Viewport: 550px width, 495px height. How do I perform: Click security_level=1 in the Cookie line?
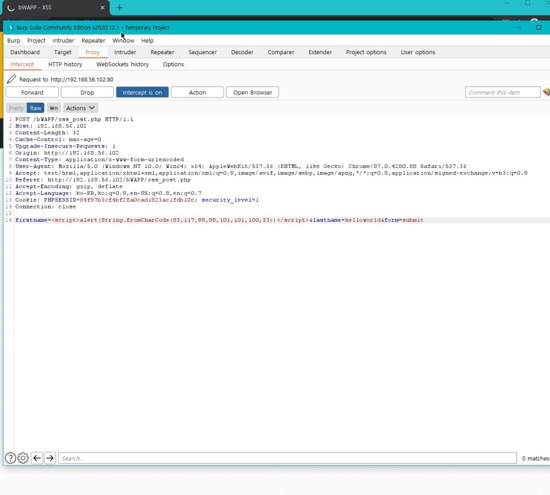click(230, 200)
